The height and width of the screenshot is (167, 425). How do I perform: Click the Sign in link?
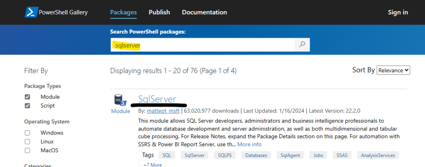[x=398, y=12]
